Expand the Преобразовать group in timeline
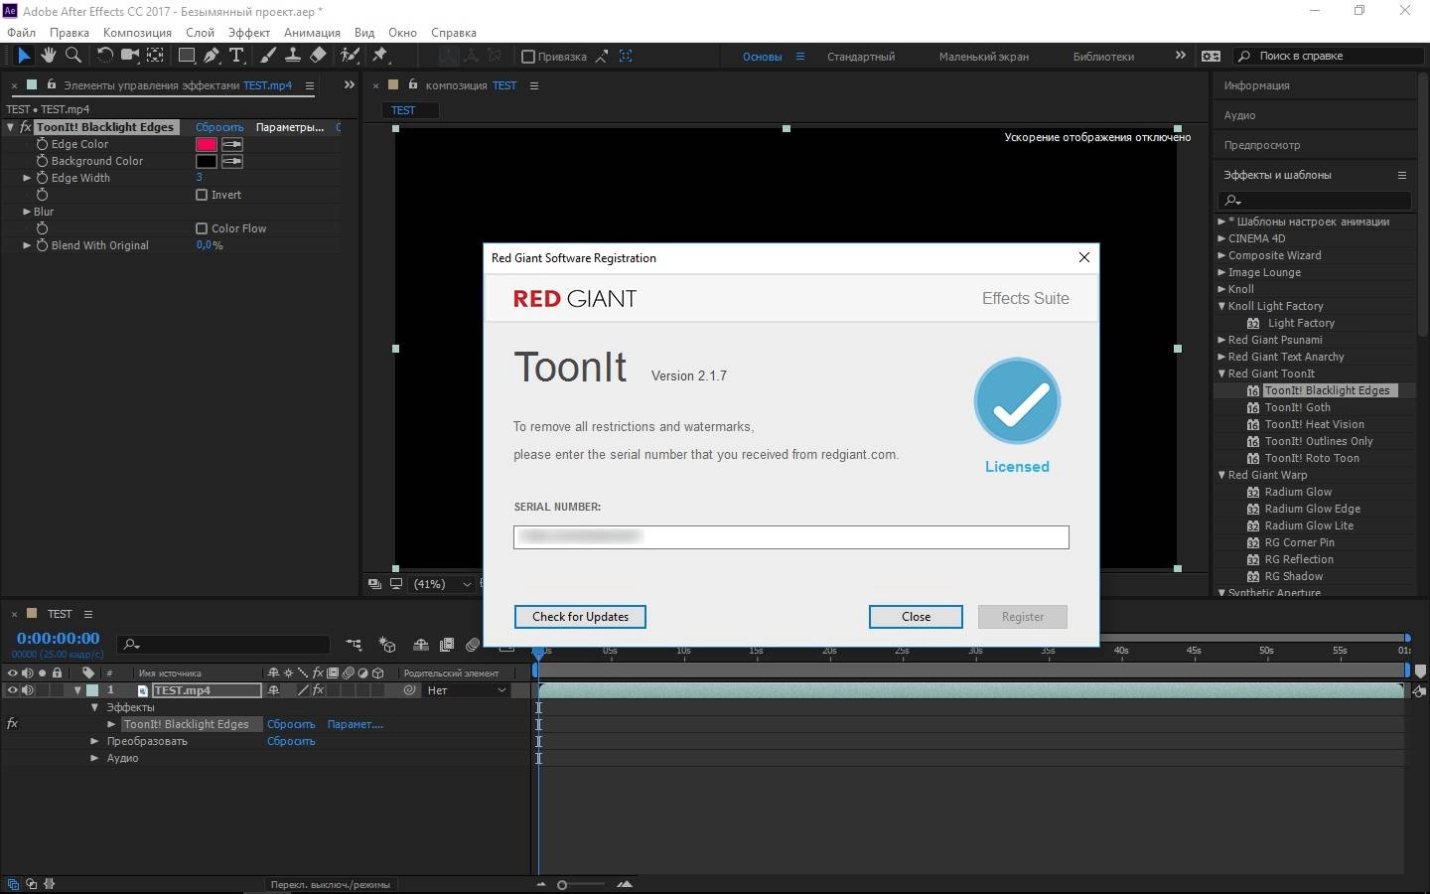Screen dimensions: 1430x894 tap(95, 741)
